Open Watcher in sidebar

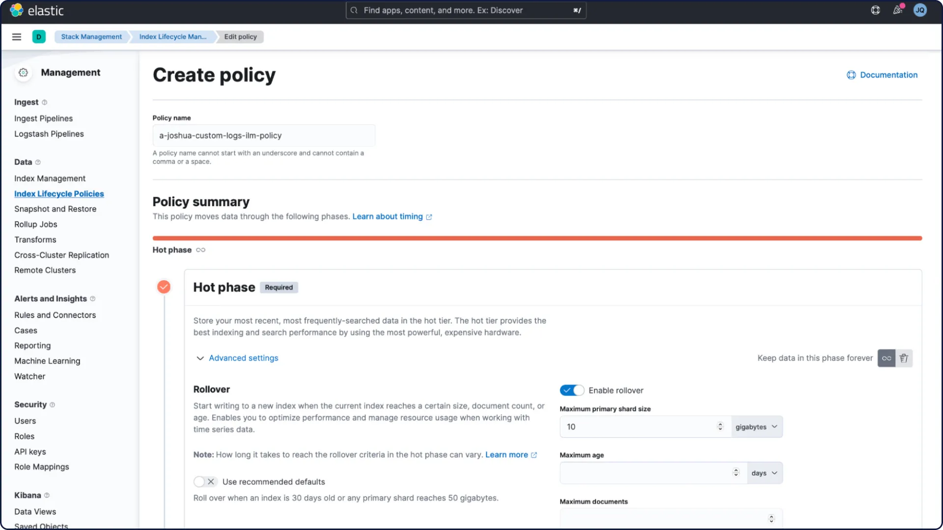coord(30,376)
